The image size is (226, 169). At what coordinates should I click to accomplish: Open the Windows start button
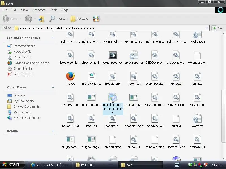click(x=13, y=165)
